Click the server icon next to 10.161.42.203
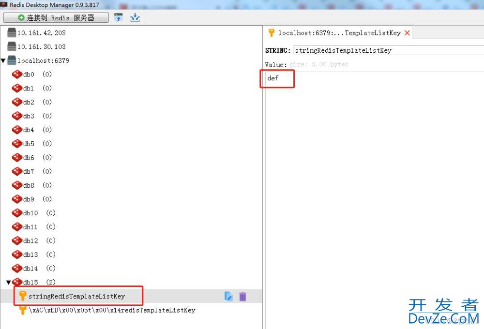 (x=12, y=33)
